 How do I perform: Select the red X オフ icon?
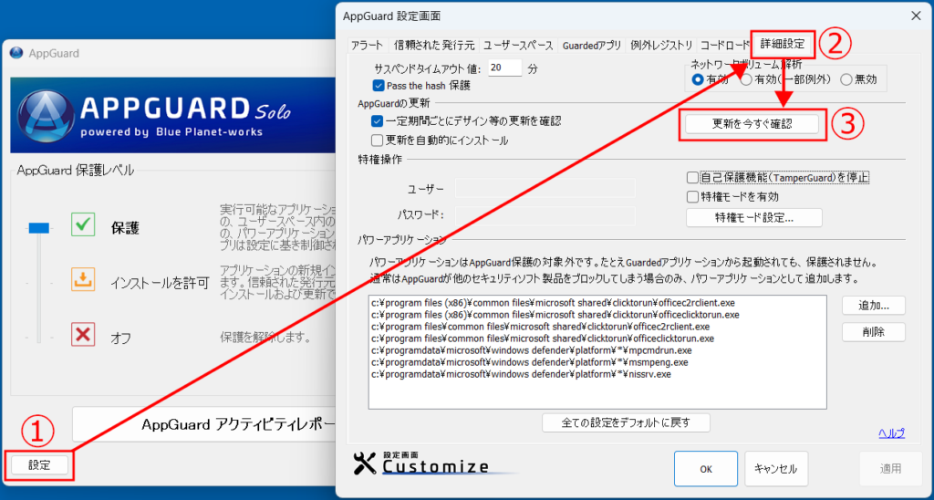click(x=83, y=334)
